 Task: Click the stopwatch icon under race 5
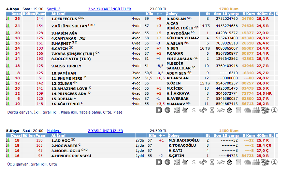(229, 162)
